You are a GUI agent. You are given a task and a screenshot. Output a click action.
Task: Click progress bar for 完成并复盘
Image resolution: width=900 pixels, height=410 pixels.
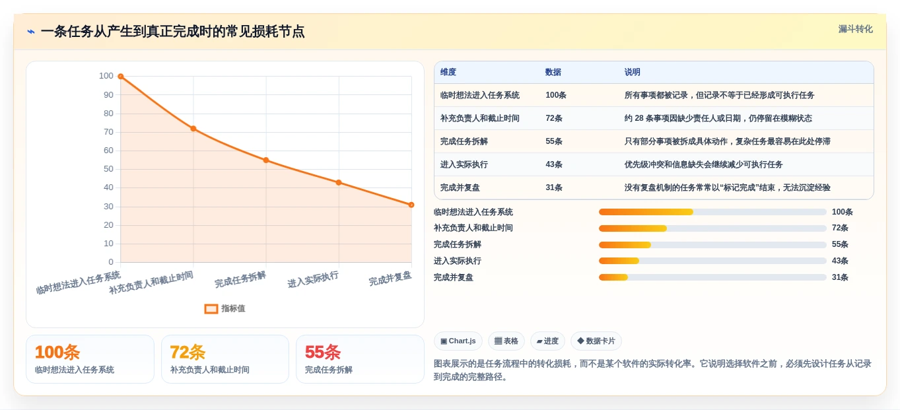click(712, 277)
